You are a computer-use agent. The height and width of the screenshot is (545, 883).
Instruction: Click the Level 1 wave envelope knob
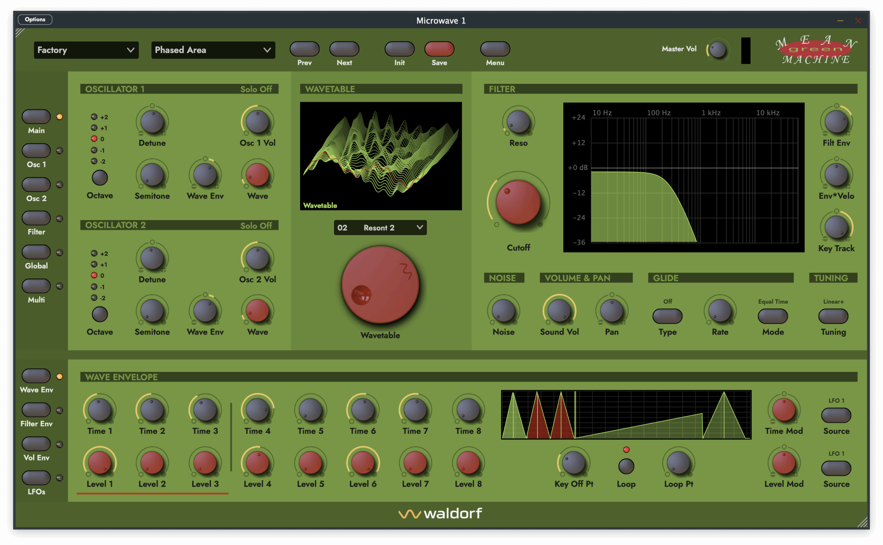99,463
